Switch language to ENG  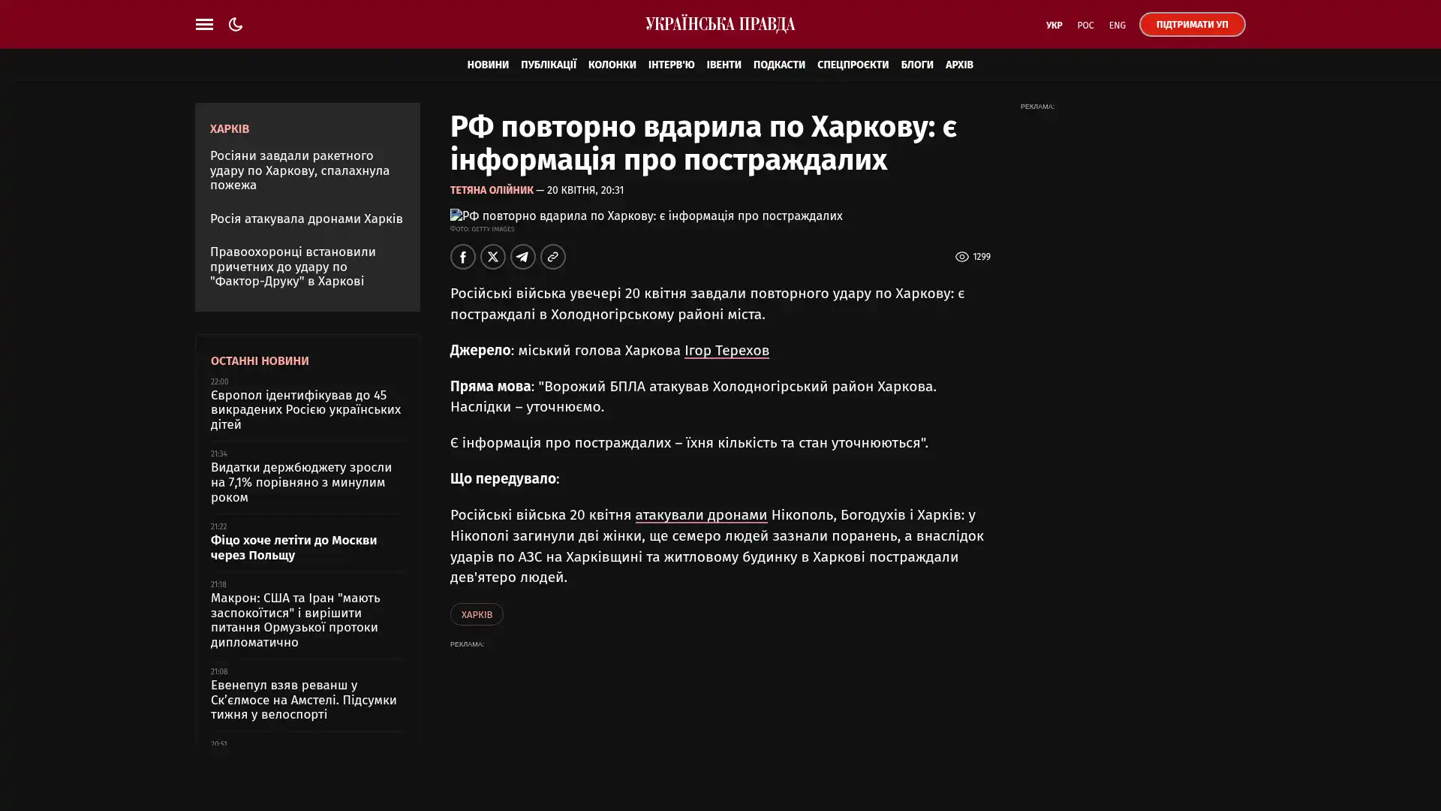coord(1117,26)
